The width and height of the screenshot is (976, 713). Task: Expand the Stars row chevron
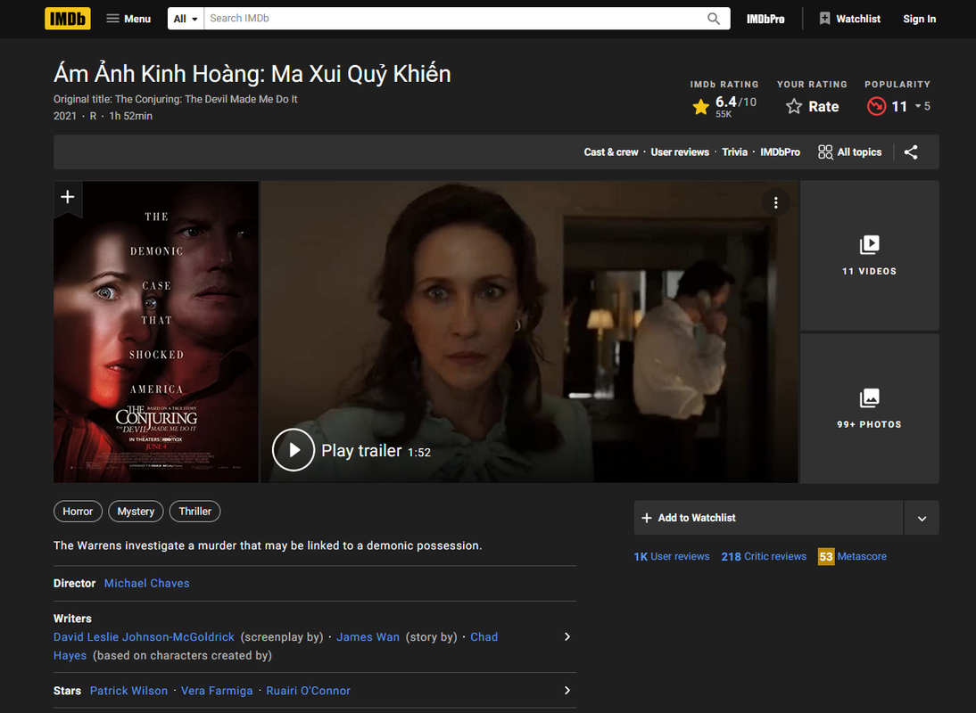[567, 691]
